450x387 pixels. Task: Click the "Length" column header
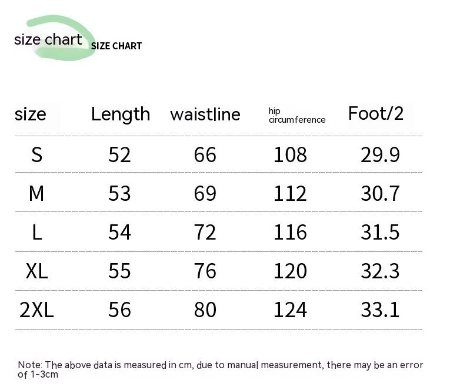coord(121,114)
